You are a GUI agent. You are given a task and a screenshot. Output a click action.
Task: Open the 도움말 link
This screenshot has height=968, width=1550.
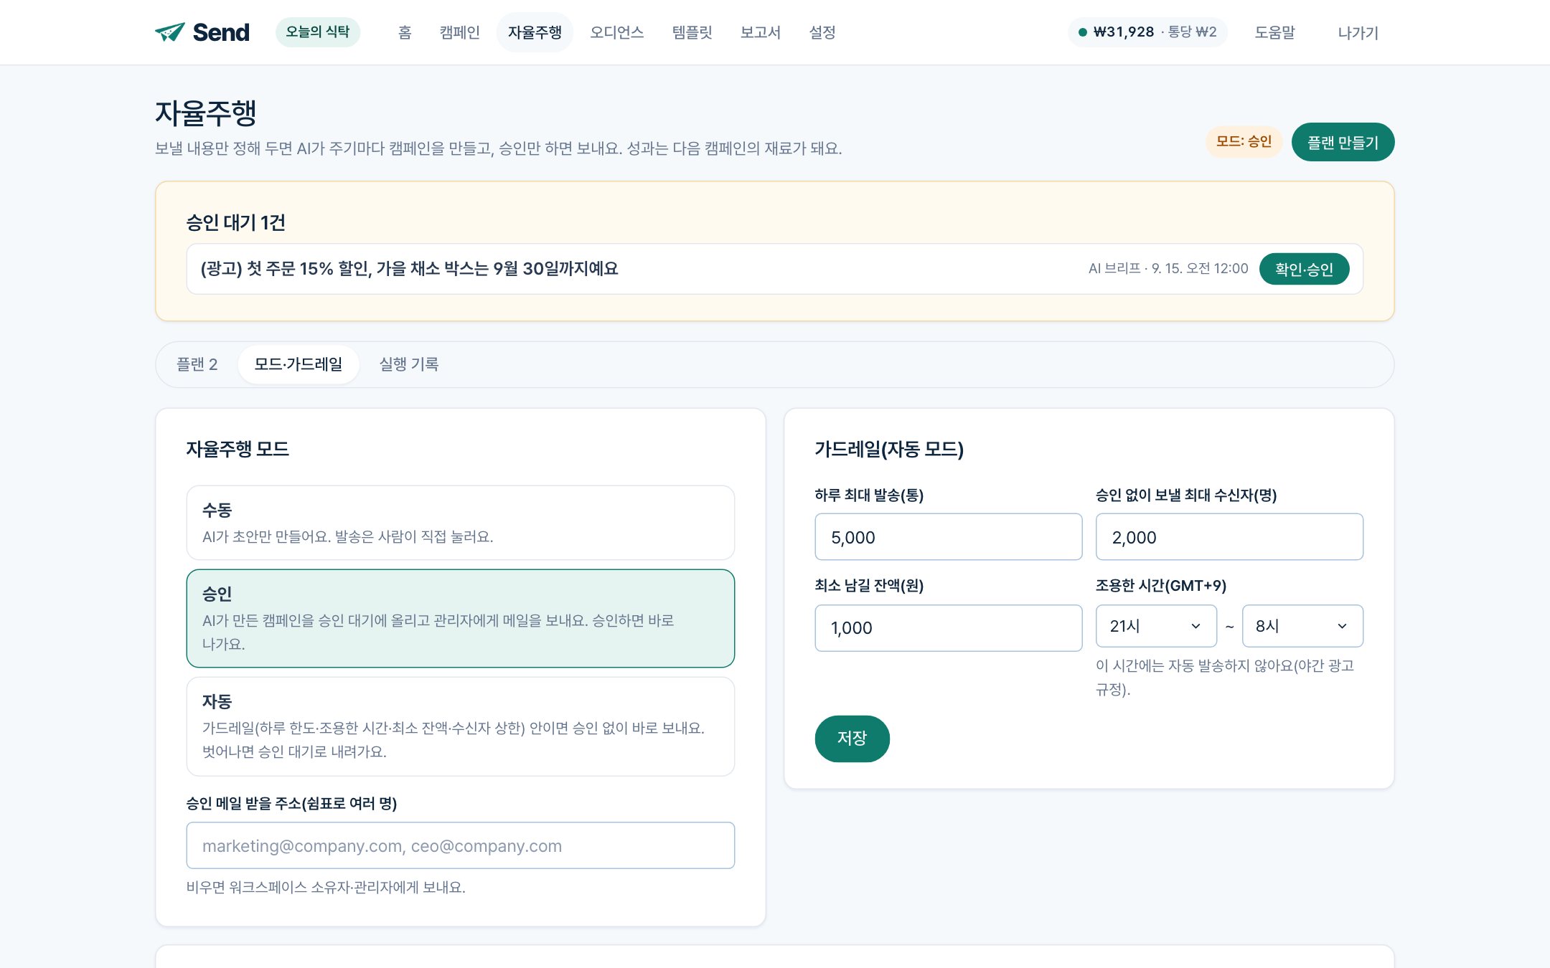click(x=1274, y=32)
